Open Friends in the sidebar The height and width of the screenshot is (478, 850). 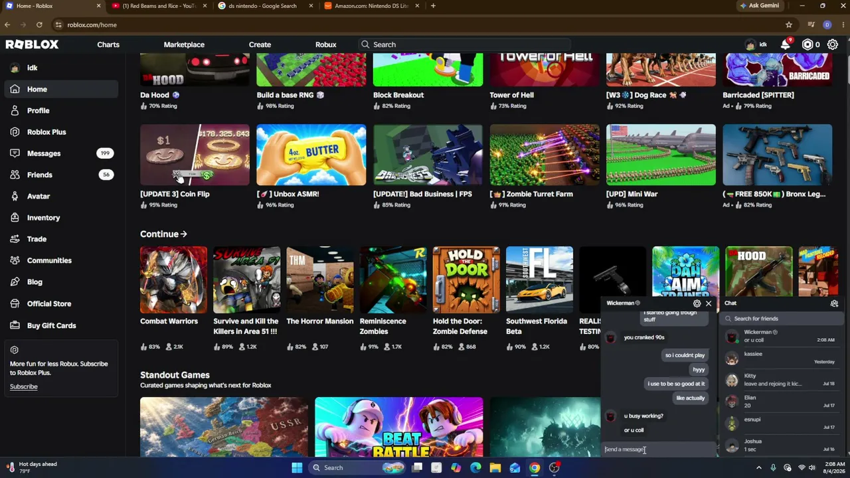60,175
